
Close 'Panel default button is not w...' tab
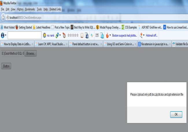pyautogui.click(x=101, y=44)
